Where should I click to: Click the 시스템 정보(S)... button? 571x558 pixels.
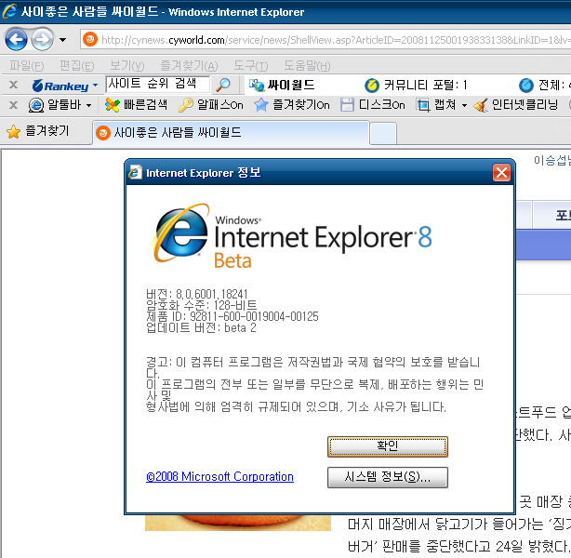[387, 477]
